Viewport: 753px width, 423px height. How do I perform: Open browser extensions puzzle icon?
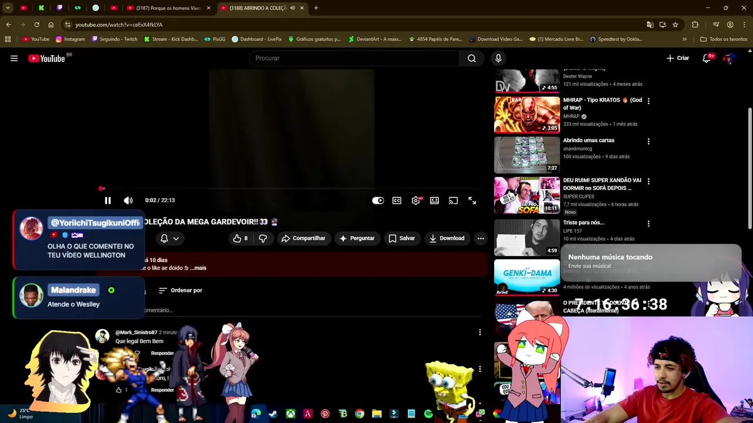(695, 25)
